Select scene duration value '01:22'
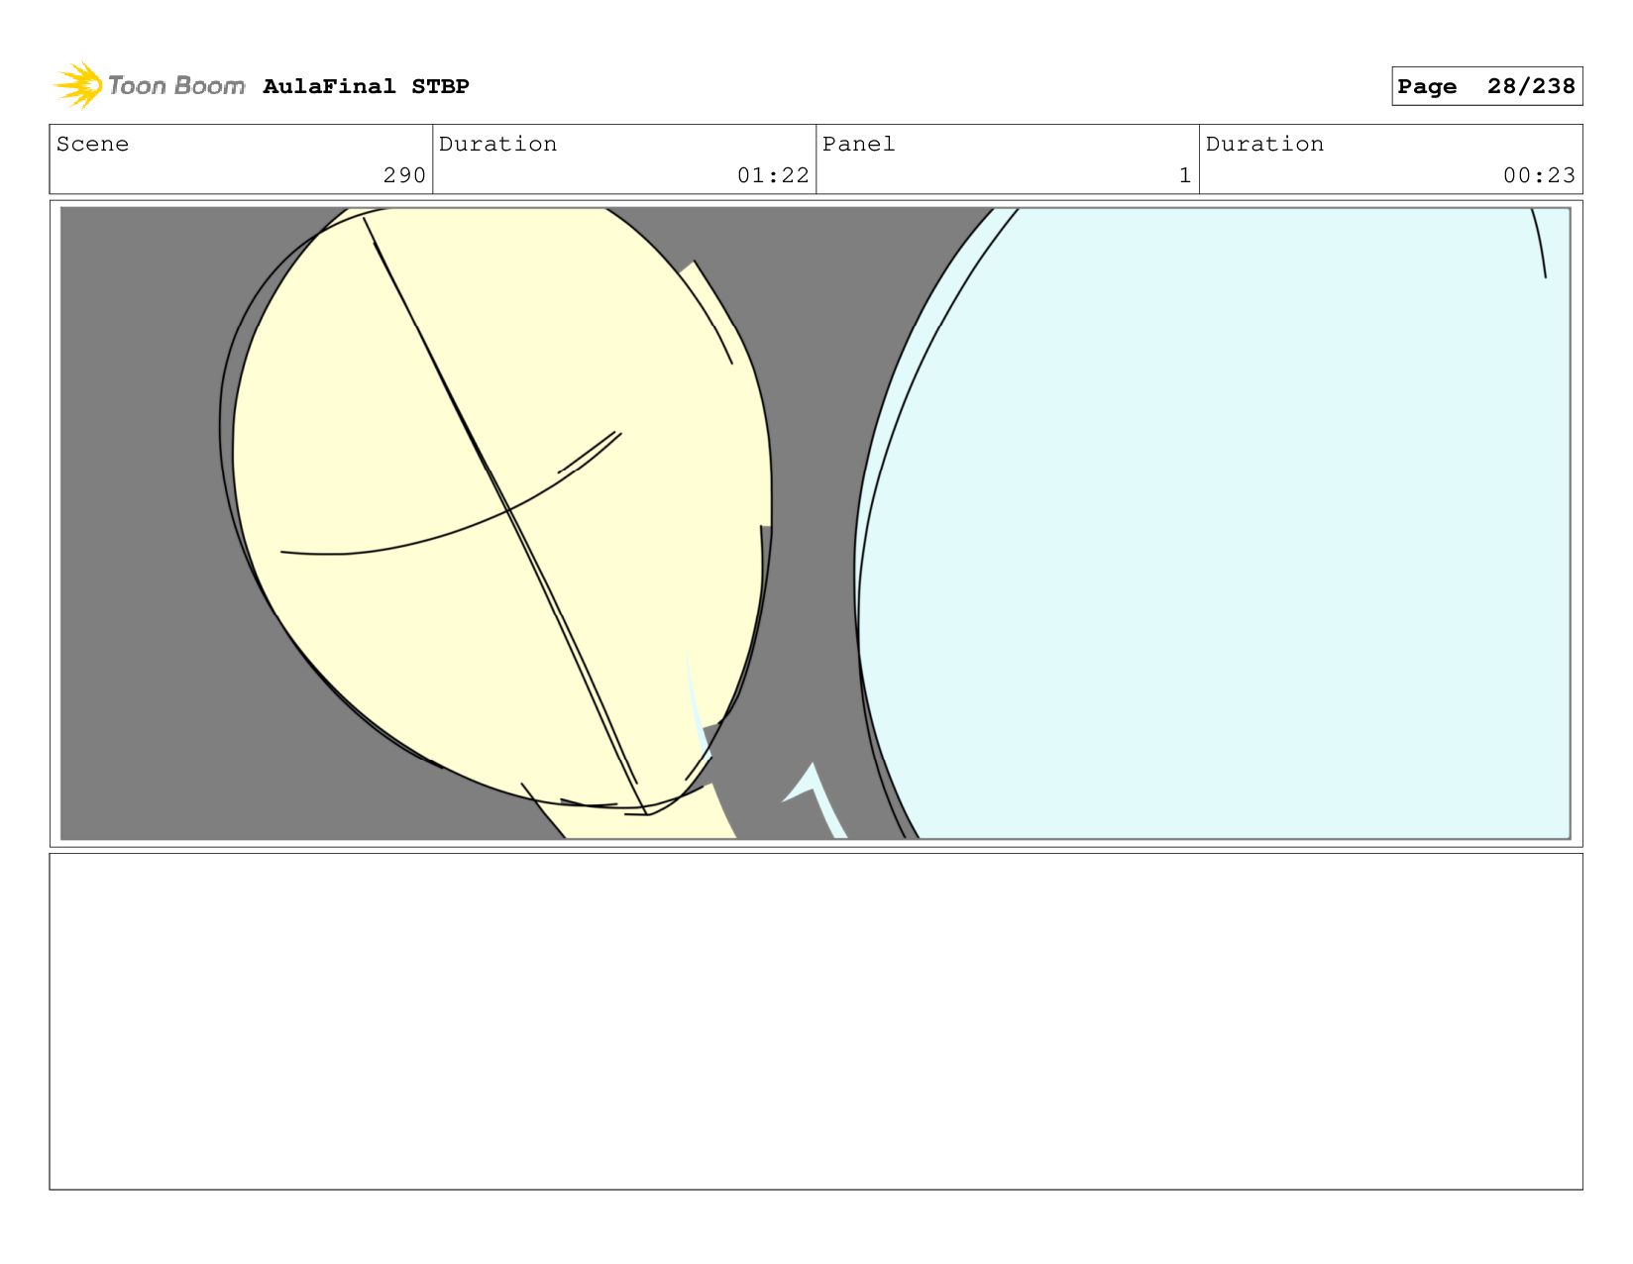 point(773,175)
